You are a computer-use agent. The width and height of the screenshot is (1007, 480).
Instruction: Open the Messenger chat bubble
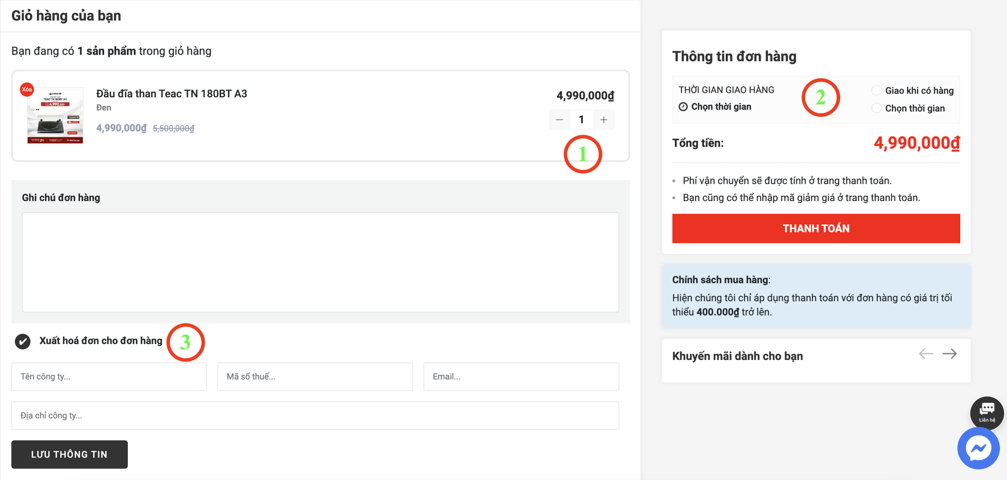978,448
